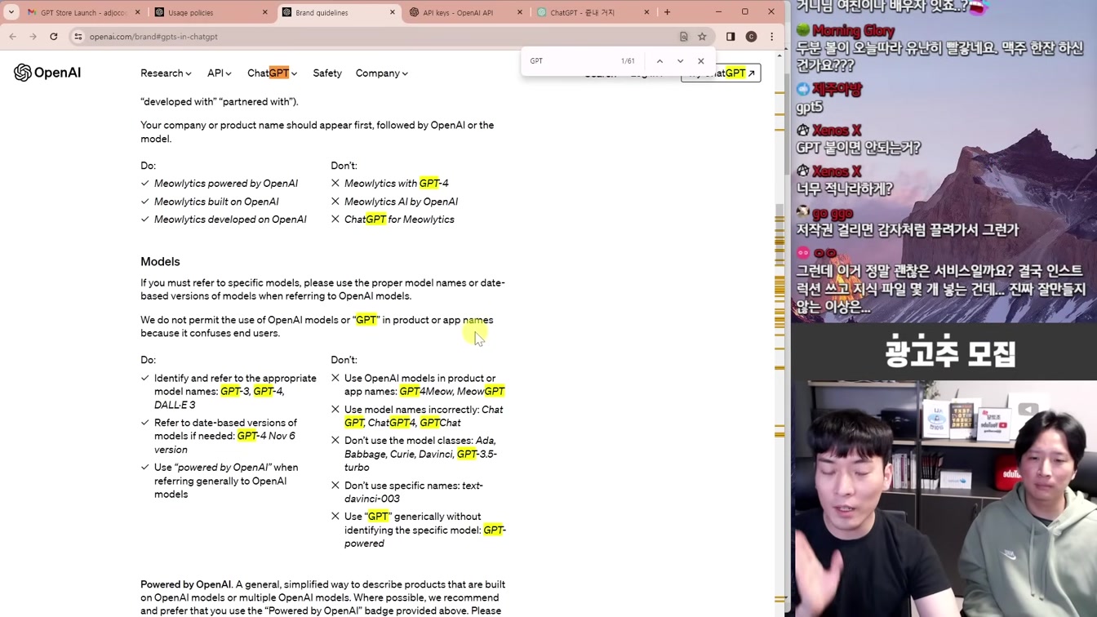Expand the Company menu
The height and width of the screenshot is (617, 1097).
[381, 73]
